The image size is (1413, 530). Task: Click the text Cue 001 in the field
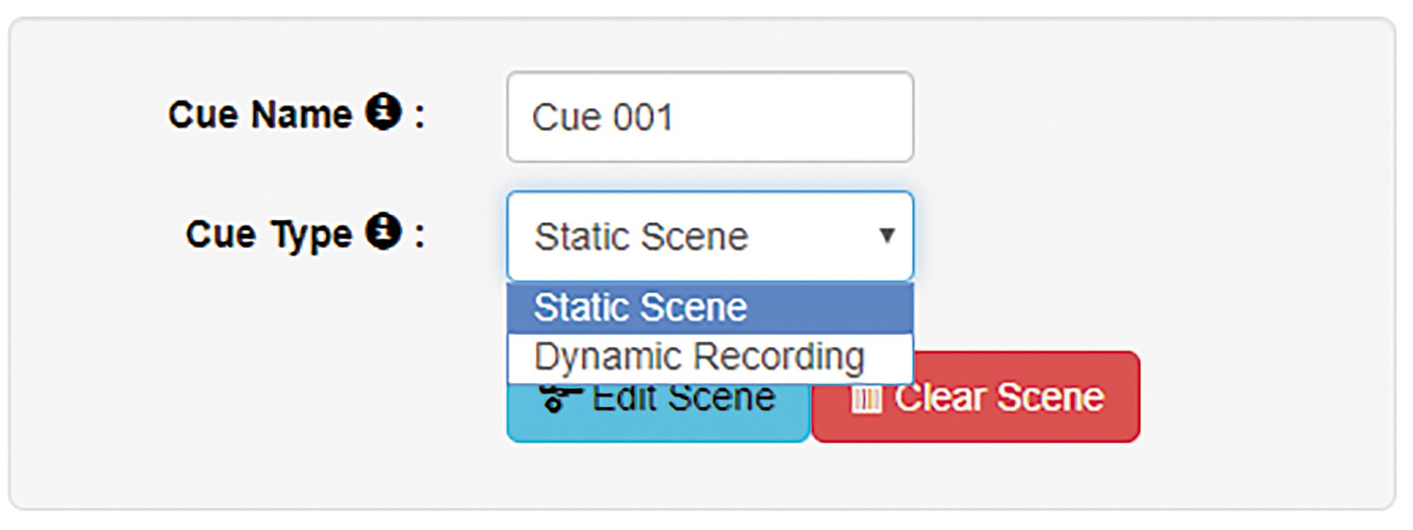click(603, 117)
